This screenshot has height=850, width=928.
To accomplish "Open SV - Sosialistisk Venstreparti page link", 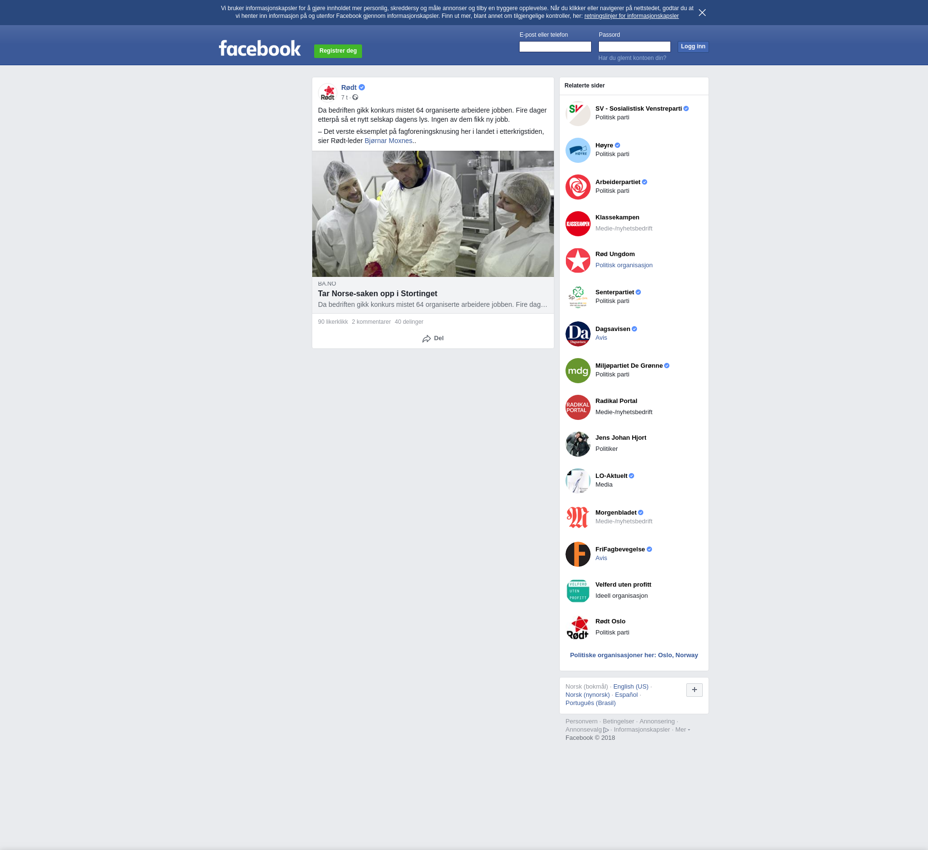I will (638, 109).
